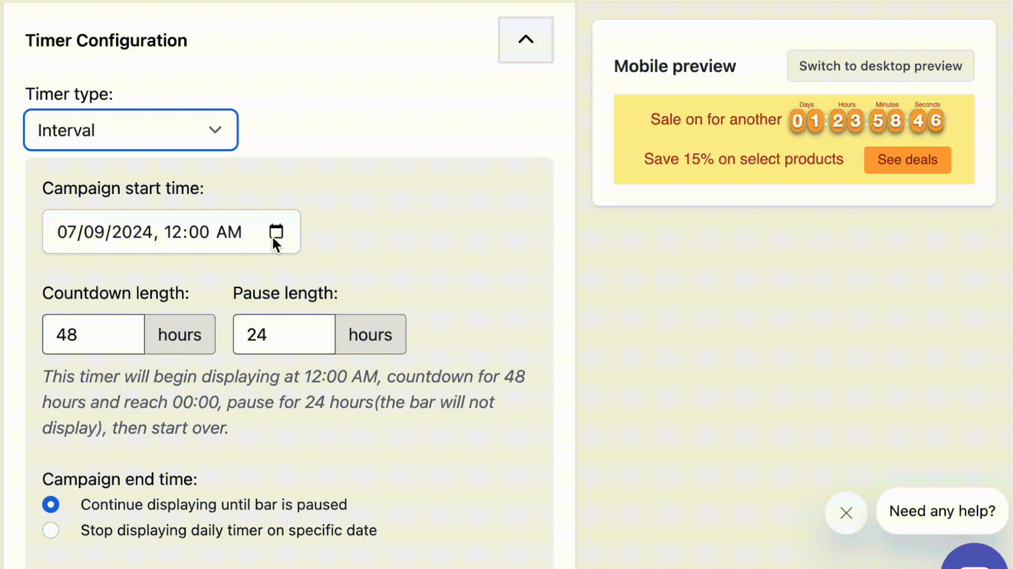Click the hours unit beside Pause length
1013x569 pixels.
370,335
